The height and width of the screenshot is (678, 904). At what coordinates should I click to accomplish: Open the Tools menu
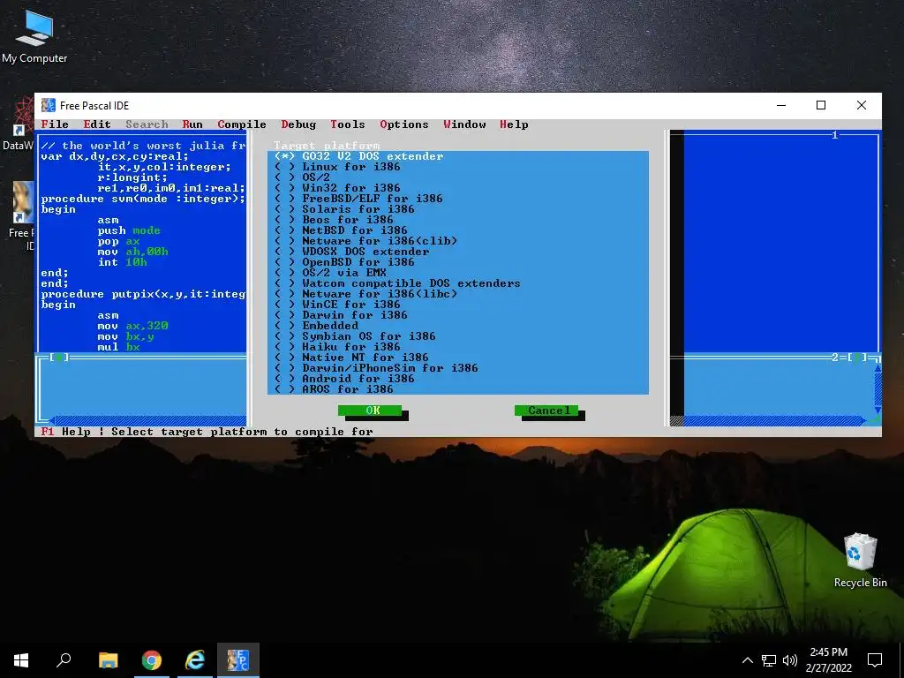348,124
